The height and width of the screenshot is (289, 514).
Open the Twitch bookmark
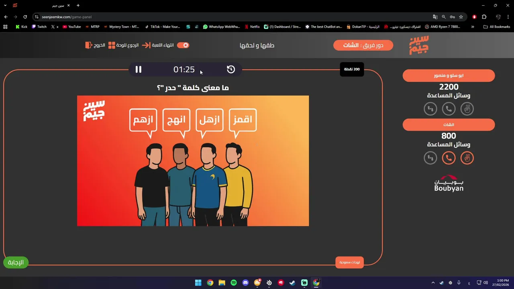[x=39, y=27]
